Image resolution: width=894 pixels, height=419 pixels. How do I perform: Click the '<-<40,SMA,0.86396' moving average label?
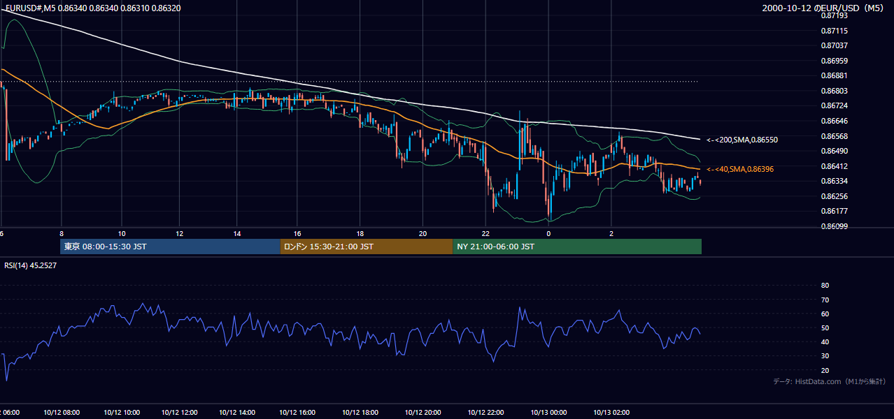tap(739, 169)
